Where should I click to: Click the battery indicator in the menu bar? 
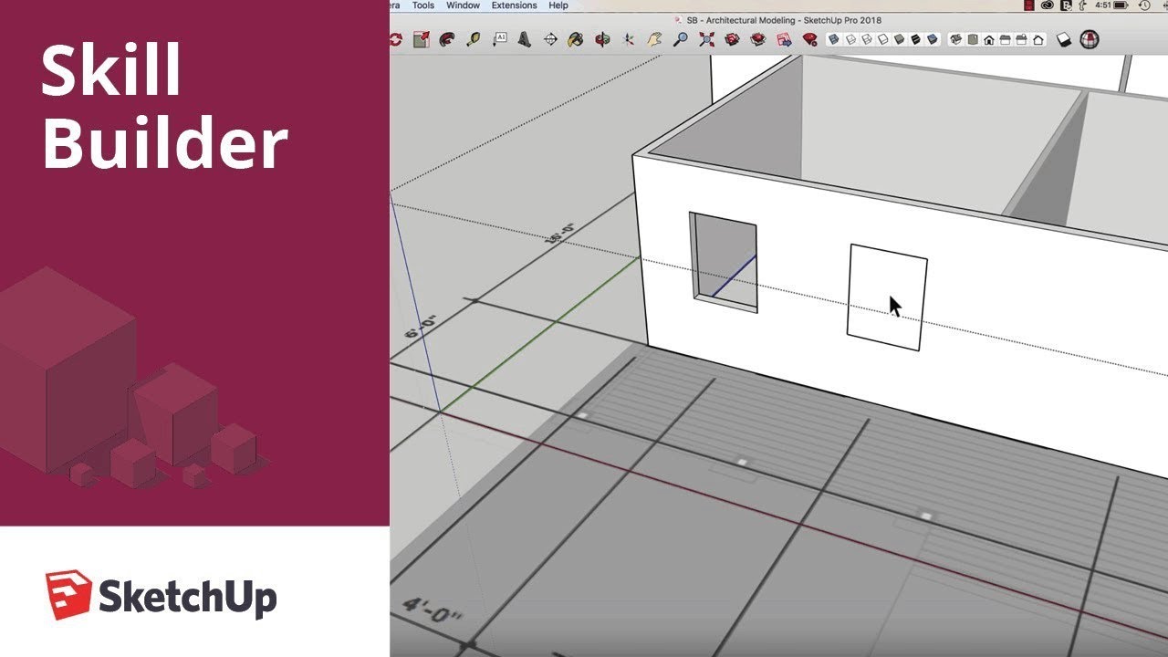point(1121,5)
